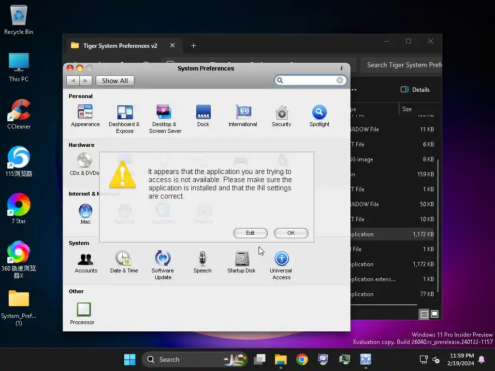Open Speech preferences
The height and width of the screenshot is (371, 495).
pyautogui.click(x=203, y=262)
